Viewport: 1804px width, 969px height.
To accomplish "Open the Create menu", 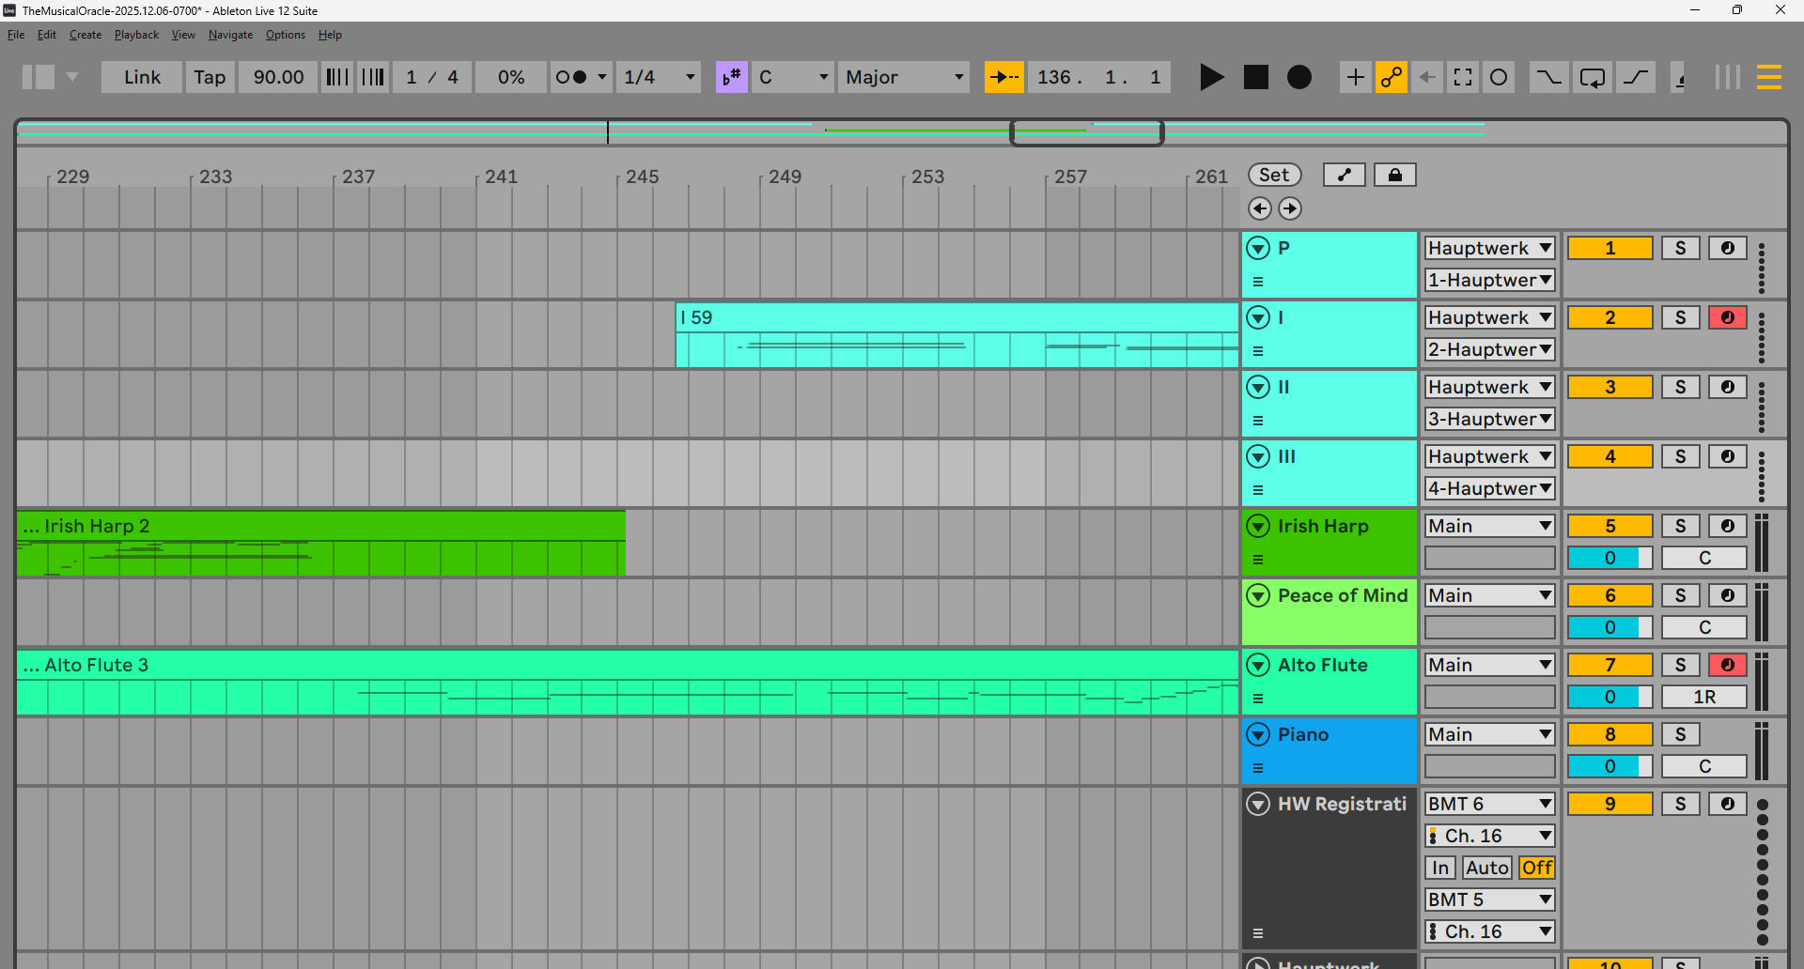I will (x=86, y=35).
